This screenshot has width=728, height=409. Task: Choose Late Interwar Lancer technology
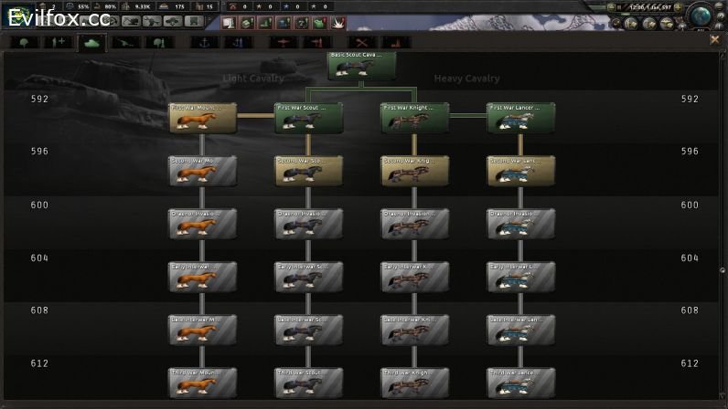[x=520, y=330]
